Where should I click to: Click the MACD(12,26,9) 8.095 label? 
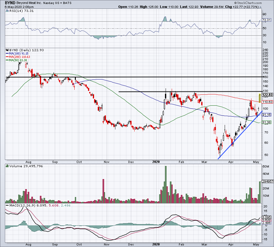pyautogui.click(x=28, y=205)
